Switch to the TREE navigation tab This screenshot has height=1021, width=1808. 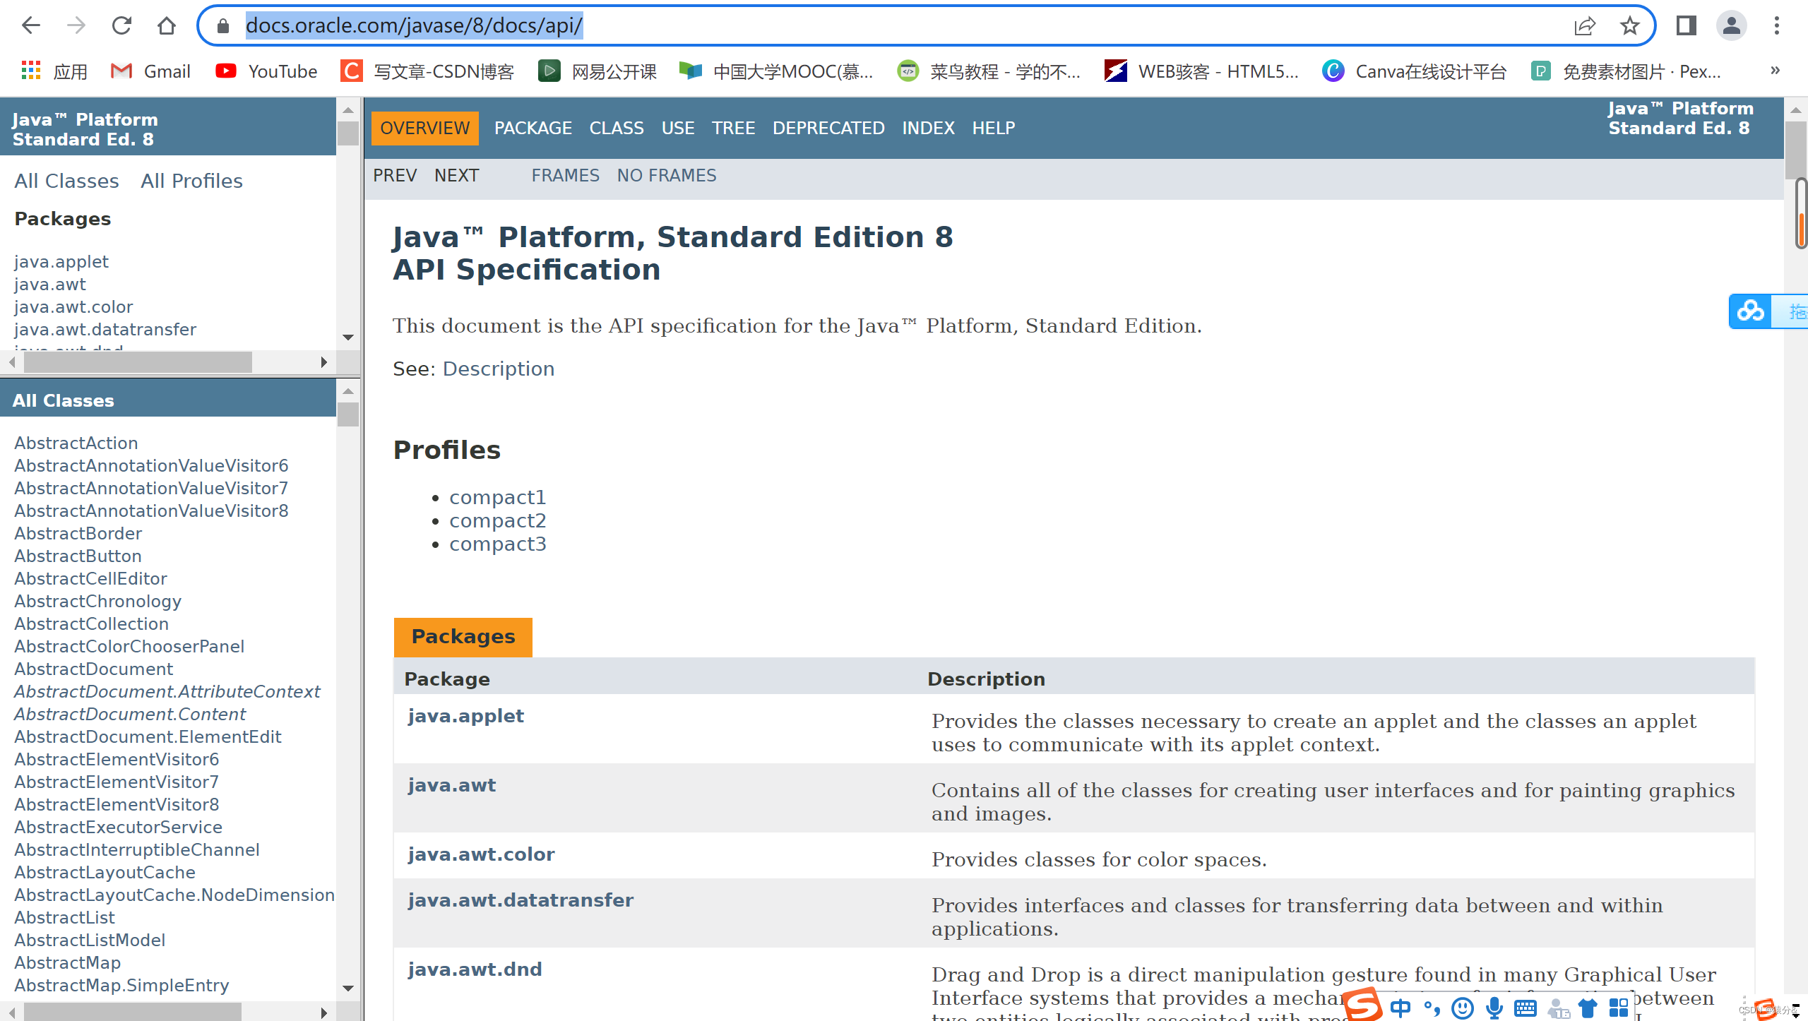click(x=733, y=128)
